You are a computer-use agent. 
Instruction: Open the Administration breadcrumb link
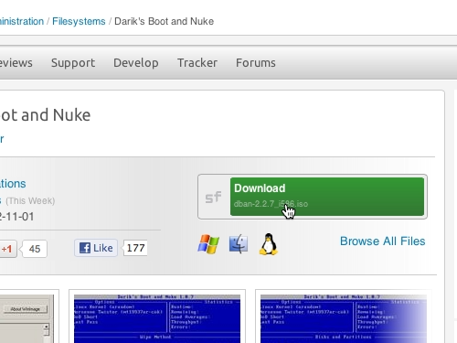[22, 21]
